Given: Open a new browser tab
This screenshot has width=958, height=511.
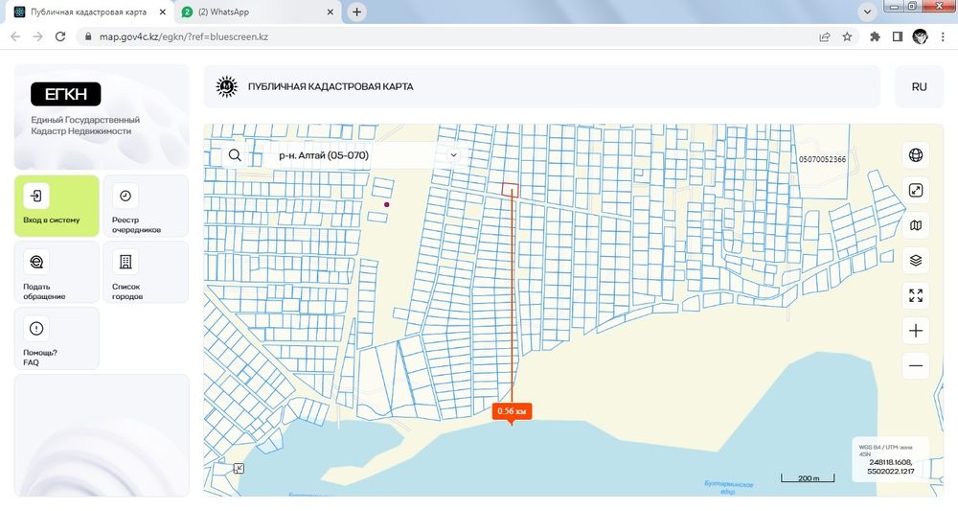Looking at the screenshot, I should point(356,12).
